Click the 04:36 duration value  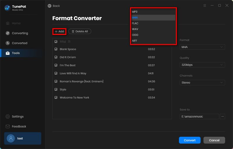click(151, 81)
